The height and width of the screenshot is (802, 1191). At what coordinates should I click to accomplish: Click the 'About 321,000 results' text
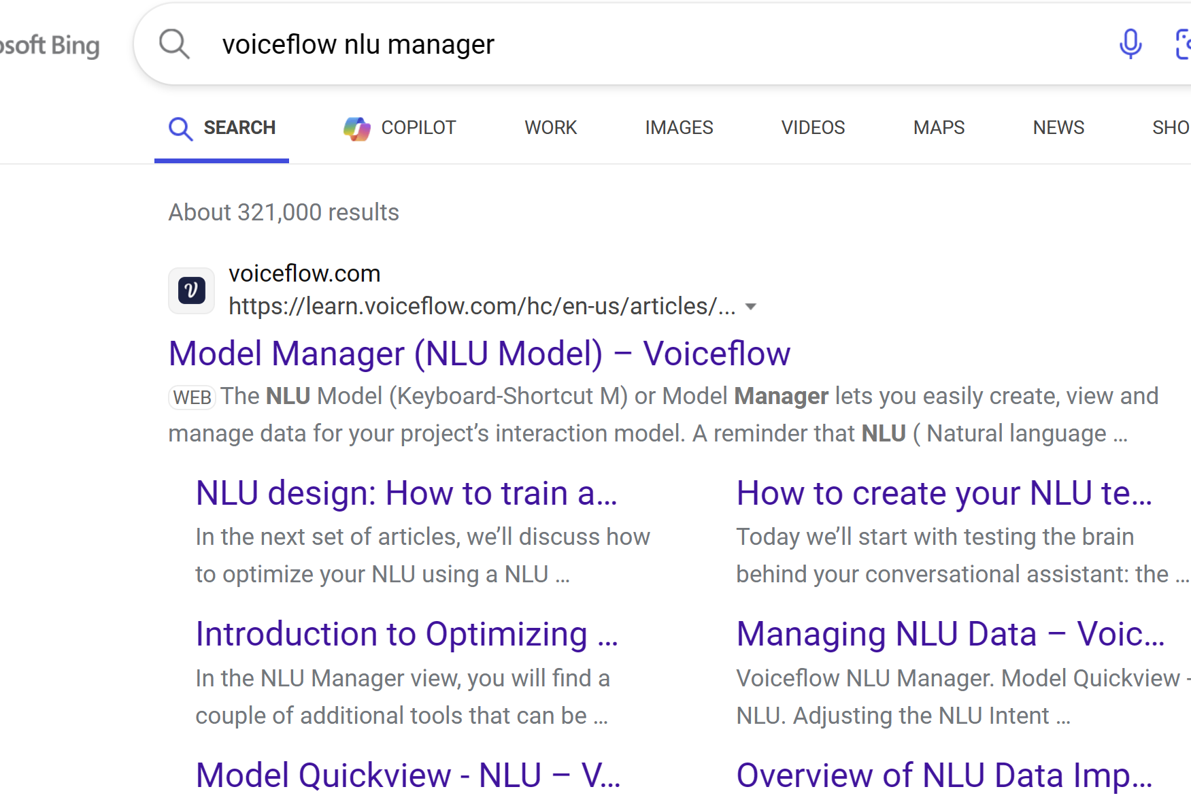(x=284, y=212)
